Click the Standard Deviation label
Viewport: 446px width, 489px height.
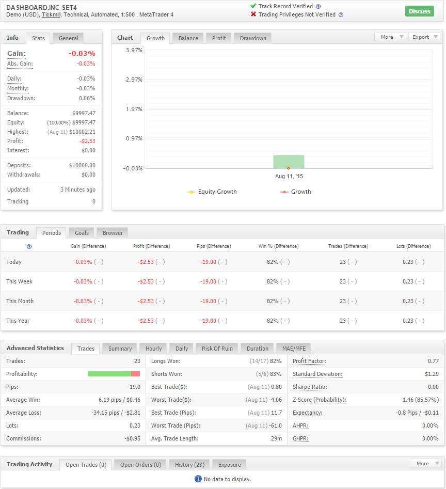pyautogui.click(x=317, y=374)
